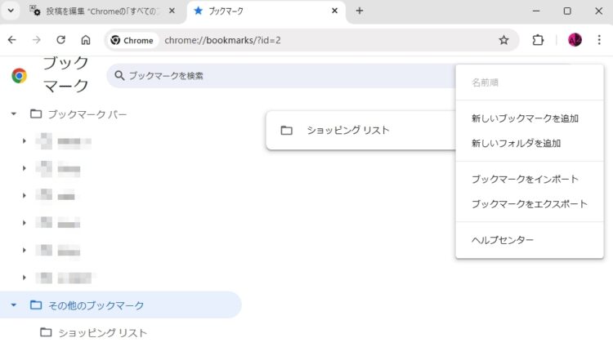Select 新しいブックマークを追加 menu item
The image size is (613, 347).
coord(525,118)
